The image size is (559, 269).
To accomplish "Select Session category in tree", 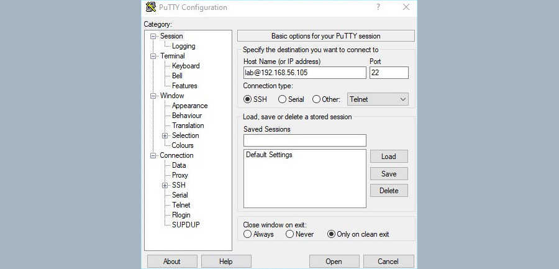I will (x=171, y=36).
